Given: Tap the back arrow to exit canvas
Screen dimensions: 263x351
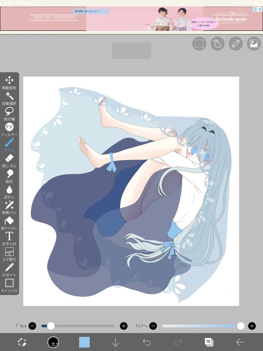Looking at the screenshot, I should 240,342.
